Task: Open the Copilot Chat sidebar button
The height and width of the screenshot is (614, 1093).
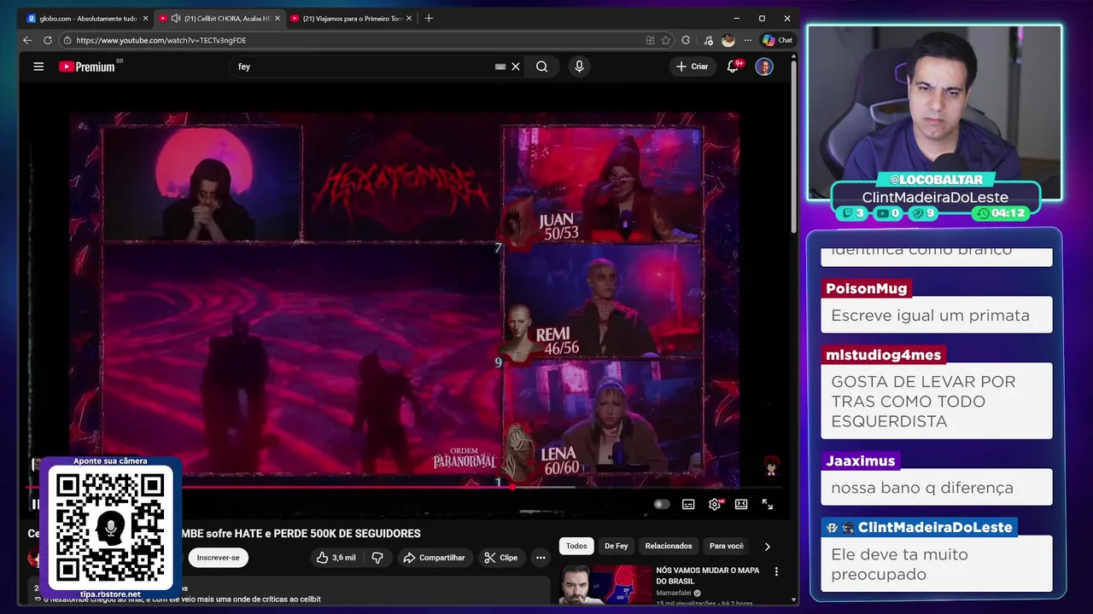Action: (777, 40)
